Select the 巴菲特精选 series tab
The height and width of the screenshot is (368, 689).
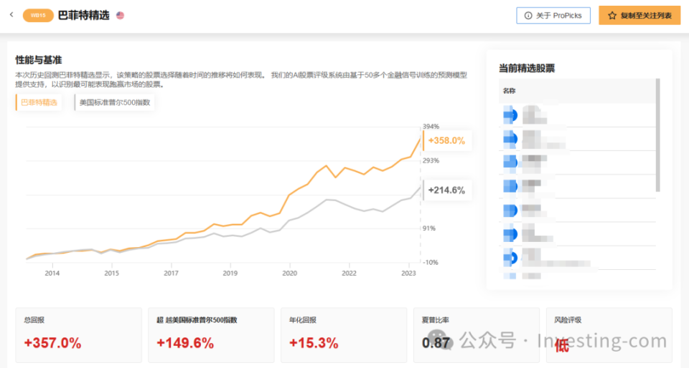(x=39, y=102)
